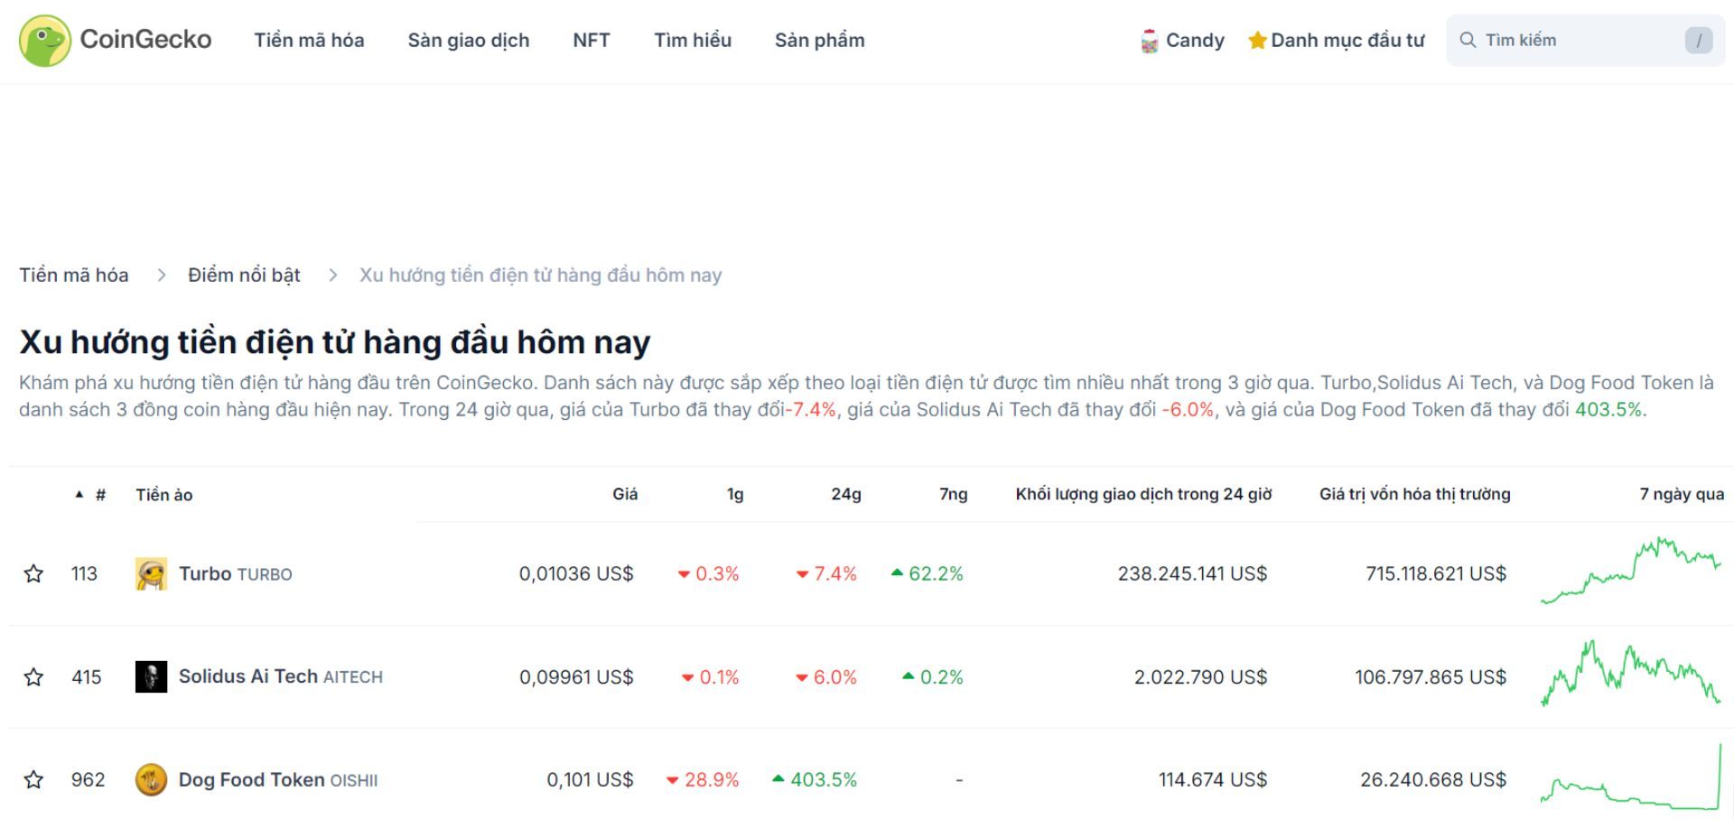Open the Candy rewards feature

1182,40
